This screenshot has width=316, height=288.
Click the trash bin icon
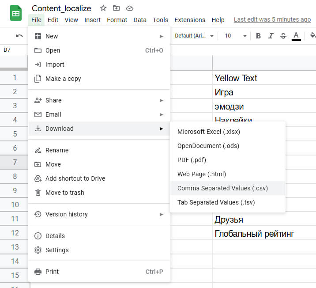click(38, 193)
